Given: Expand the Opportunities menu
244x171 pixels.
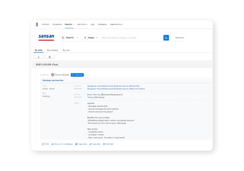Looking at the screenshot, I should (117, 24).
